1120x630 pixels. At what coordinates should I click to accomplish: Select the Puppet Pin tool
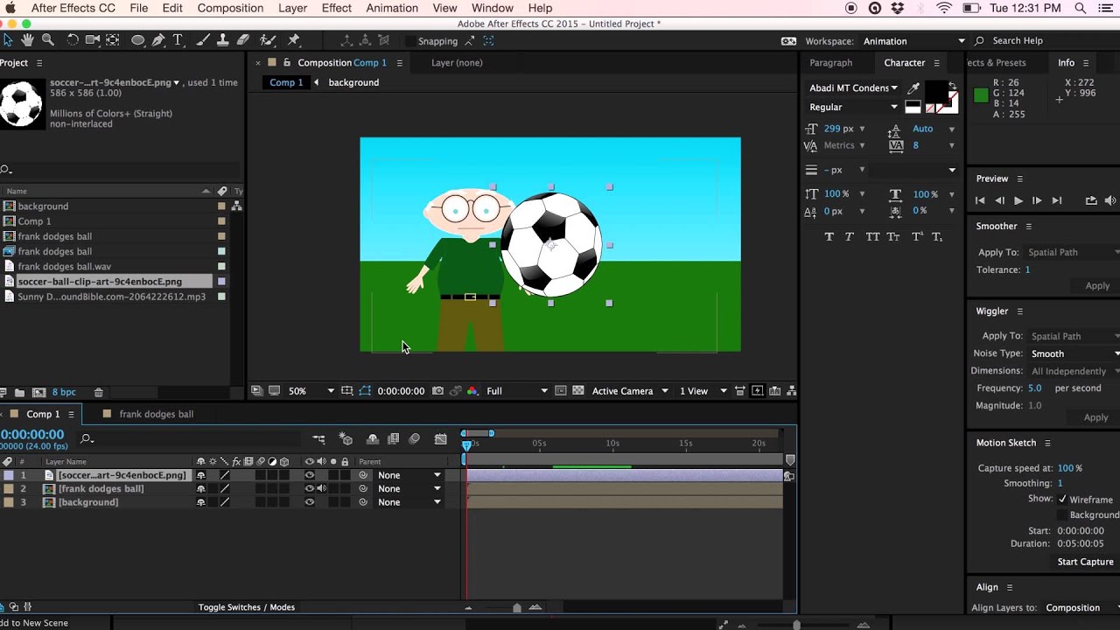point(294,40)
